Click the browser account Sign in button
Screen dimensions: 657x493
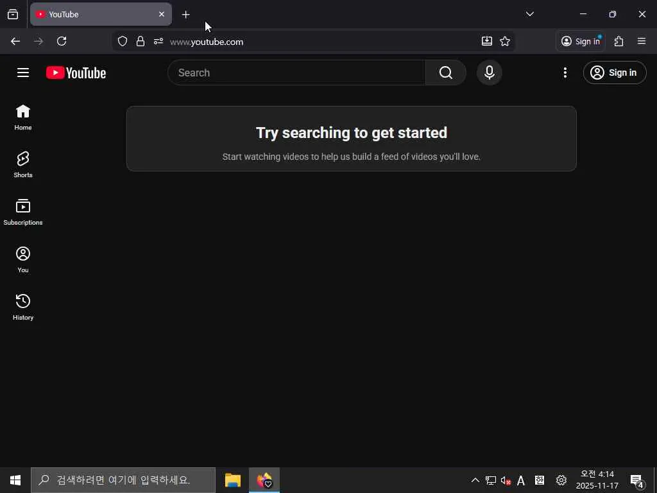tap(580, 41)
